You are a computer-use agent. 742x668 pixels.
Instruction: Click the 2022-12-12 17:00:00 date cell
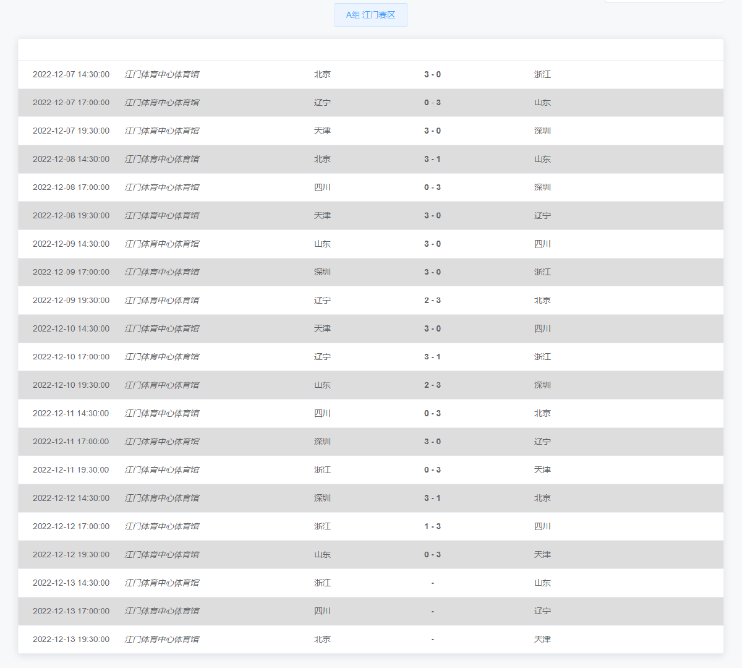click(x=71, y=526)
